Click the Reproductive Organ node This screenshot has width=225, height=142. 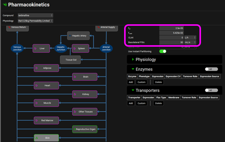(x=85, y=129)
